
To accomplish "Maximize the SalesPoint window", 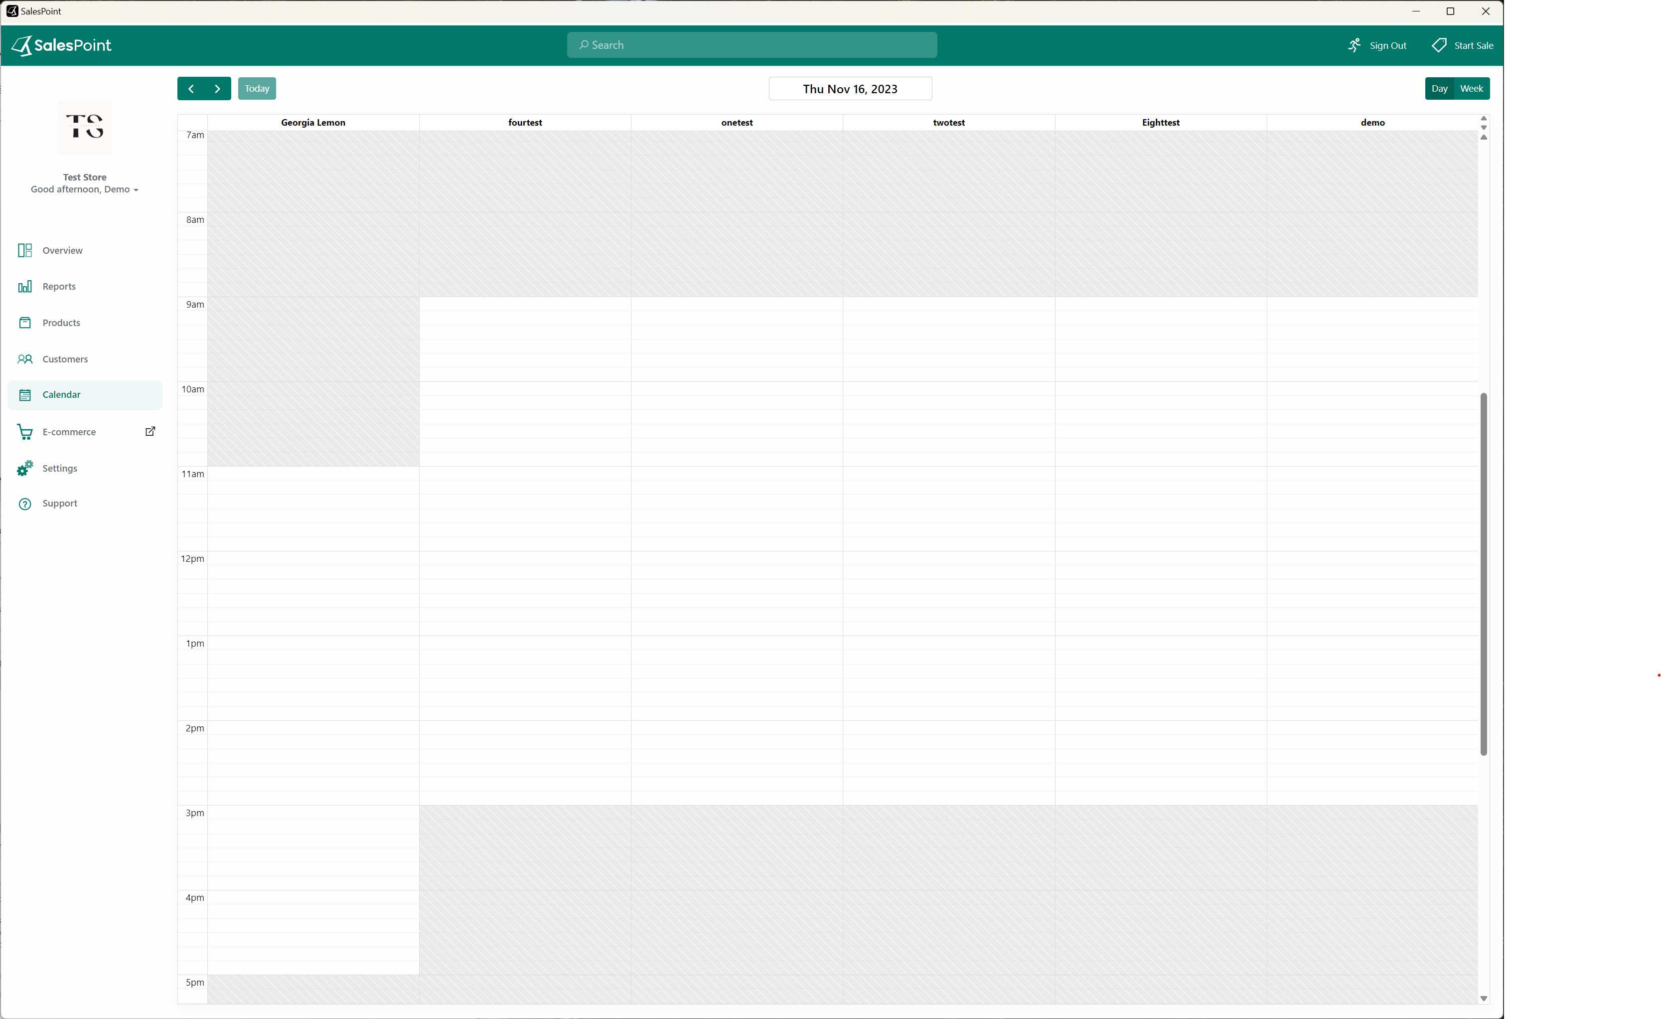I will click(x=1451, y=11).
